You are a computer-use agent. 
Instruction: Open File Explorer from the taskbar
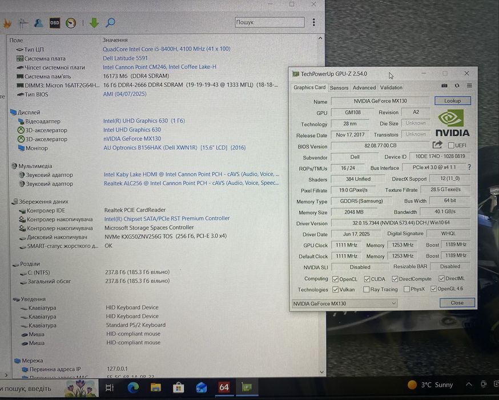[156, 387]
